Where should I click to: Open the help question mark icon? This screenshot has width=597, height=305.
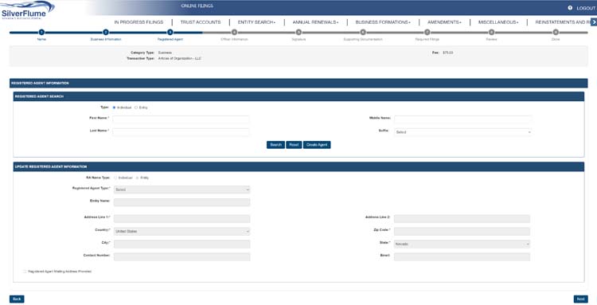570,8
